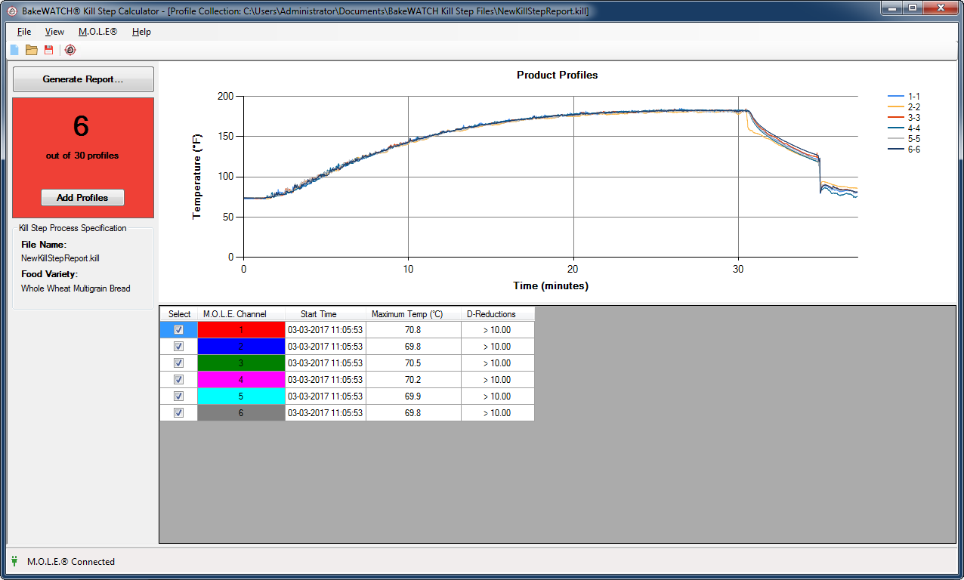Click the New file toolbar icon
The image size is (964, 580).
[14, 50]
